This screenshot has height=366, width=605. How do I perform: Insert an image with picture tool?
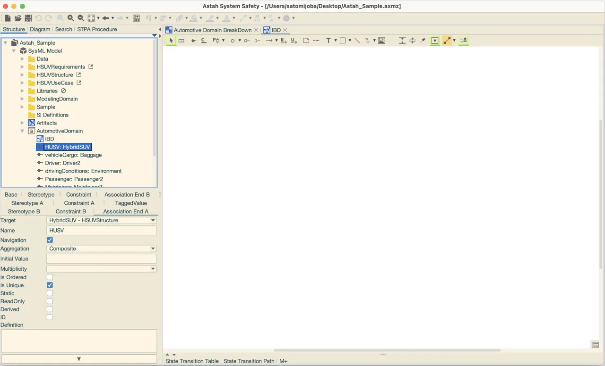[x=381, y=41]
